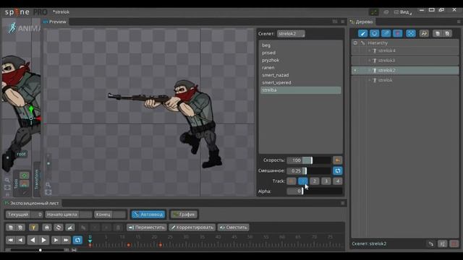Click the Переместить shift button
This screenshot has height=260, width=463.
pos(147,227)
